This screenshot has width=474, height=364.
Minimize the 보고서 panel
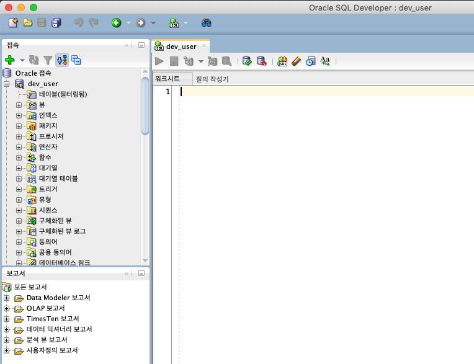141,273
